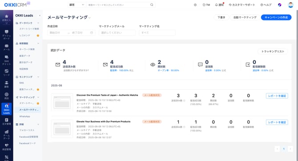This screenshot has height=161, width=298.
Task: Open the Authentic Matcha email thumbnail
Action: [x=62, y=102]
